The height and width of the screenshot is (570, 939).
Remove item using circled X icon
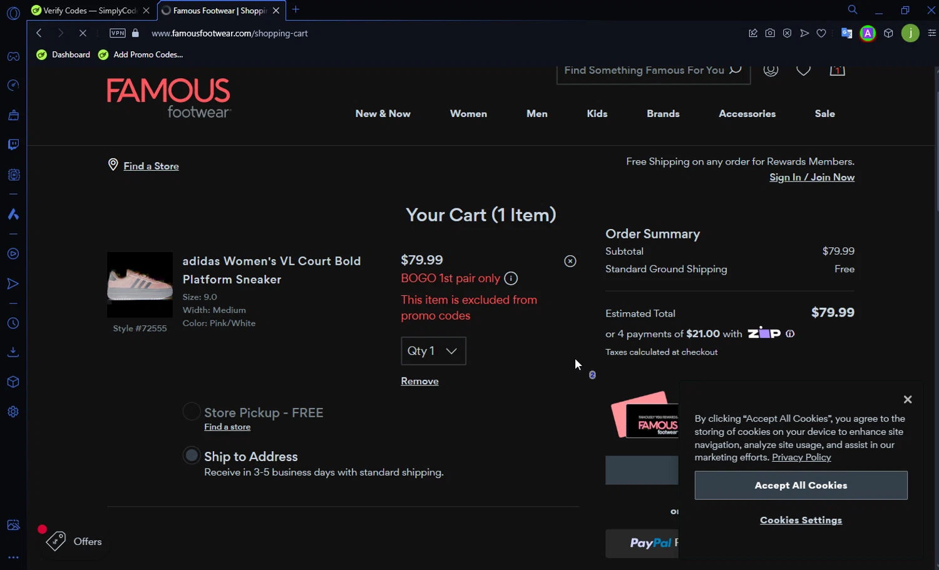570,261
